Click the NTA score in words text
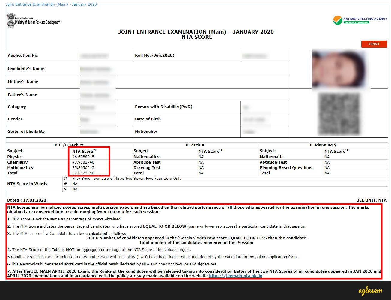 127,178
